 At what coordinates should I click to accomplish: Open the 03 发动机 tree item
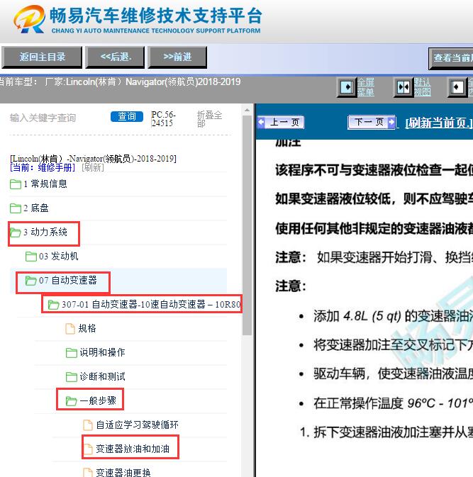tap(58, 257)
